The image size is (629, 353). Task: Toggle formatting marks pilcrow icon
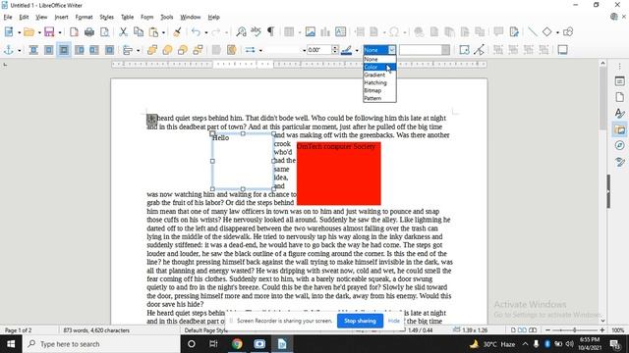tap(271, 32)
